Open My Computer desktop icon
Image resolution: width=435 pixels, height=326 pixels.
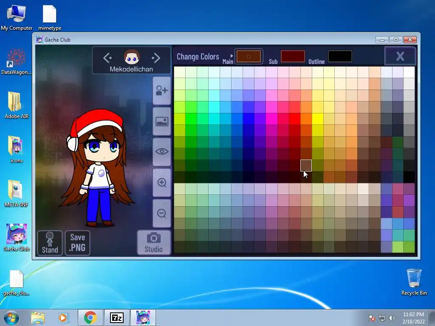coord(17,18)
